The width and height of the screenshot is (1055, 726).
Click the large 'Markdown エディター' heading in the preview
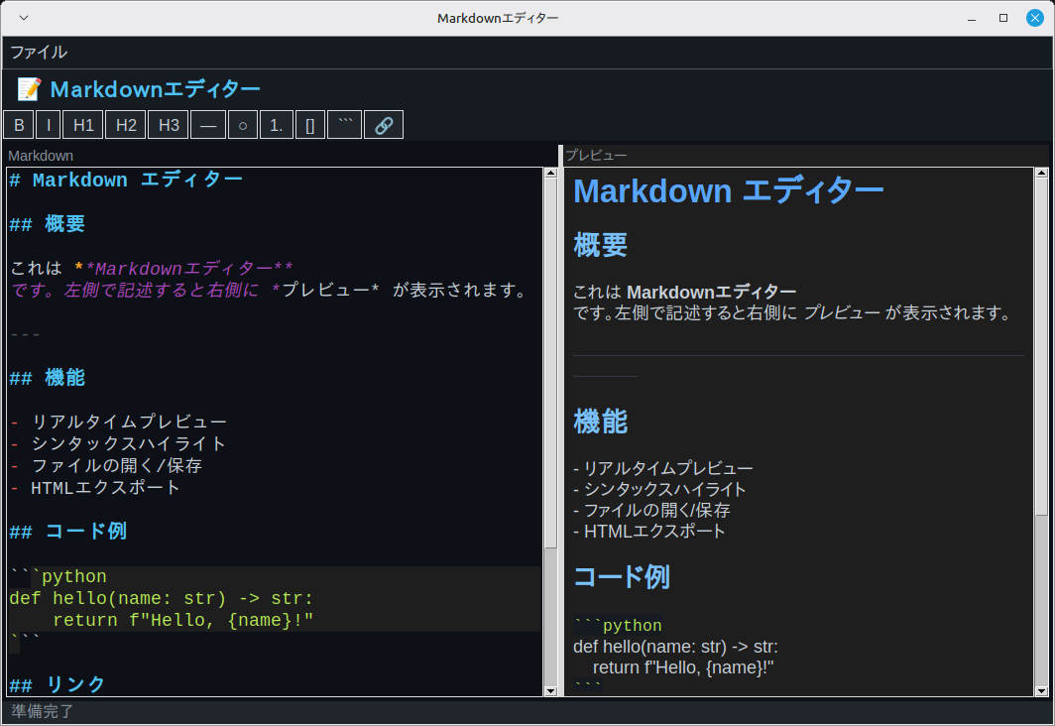coord(728,191)
